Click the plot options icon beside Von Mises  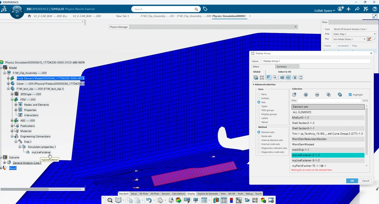coord(369,39)
